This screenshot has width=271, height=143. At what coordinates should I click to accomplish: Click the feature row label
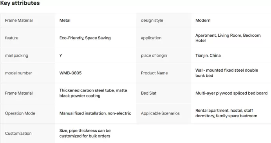(x=12, y=38)
